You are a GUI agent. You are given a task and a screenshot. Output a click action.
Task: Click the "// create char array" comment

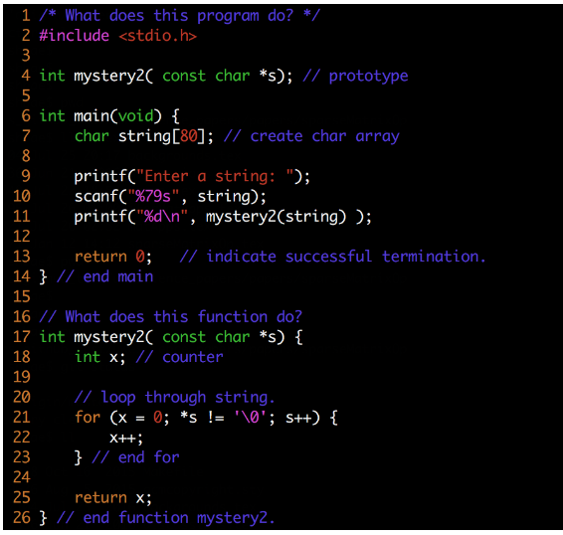click(x=311, y=136)
